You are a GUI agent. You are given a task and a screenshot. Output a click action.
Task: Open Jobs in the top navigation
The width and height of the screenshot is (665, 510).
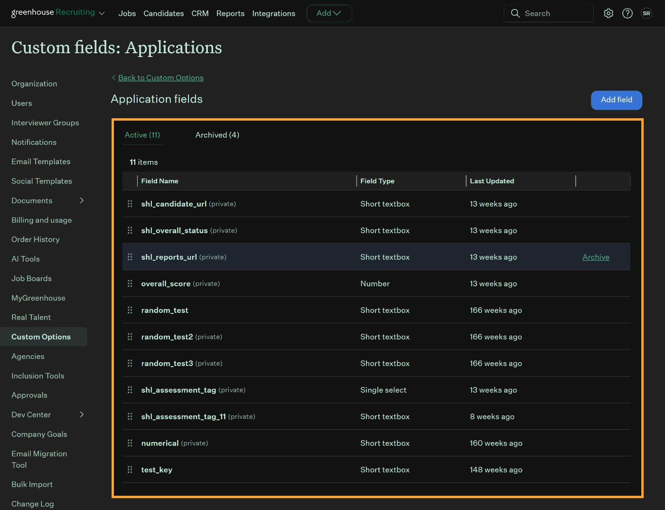(127, 13)
